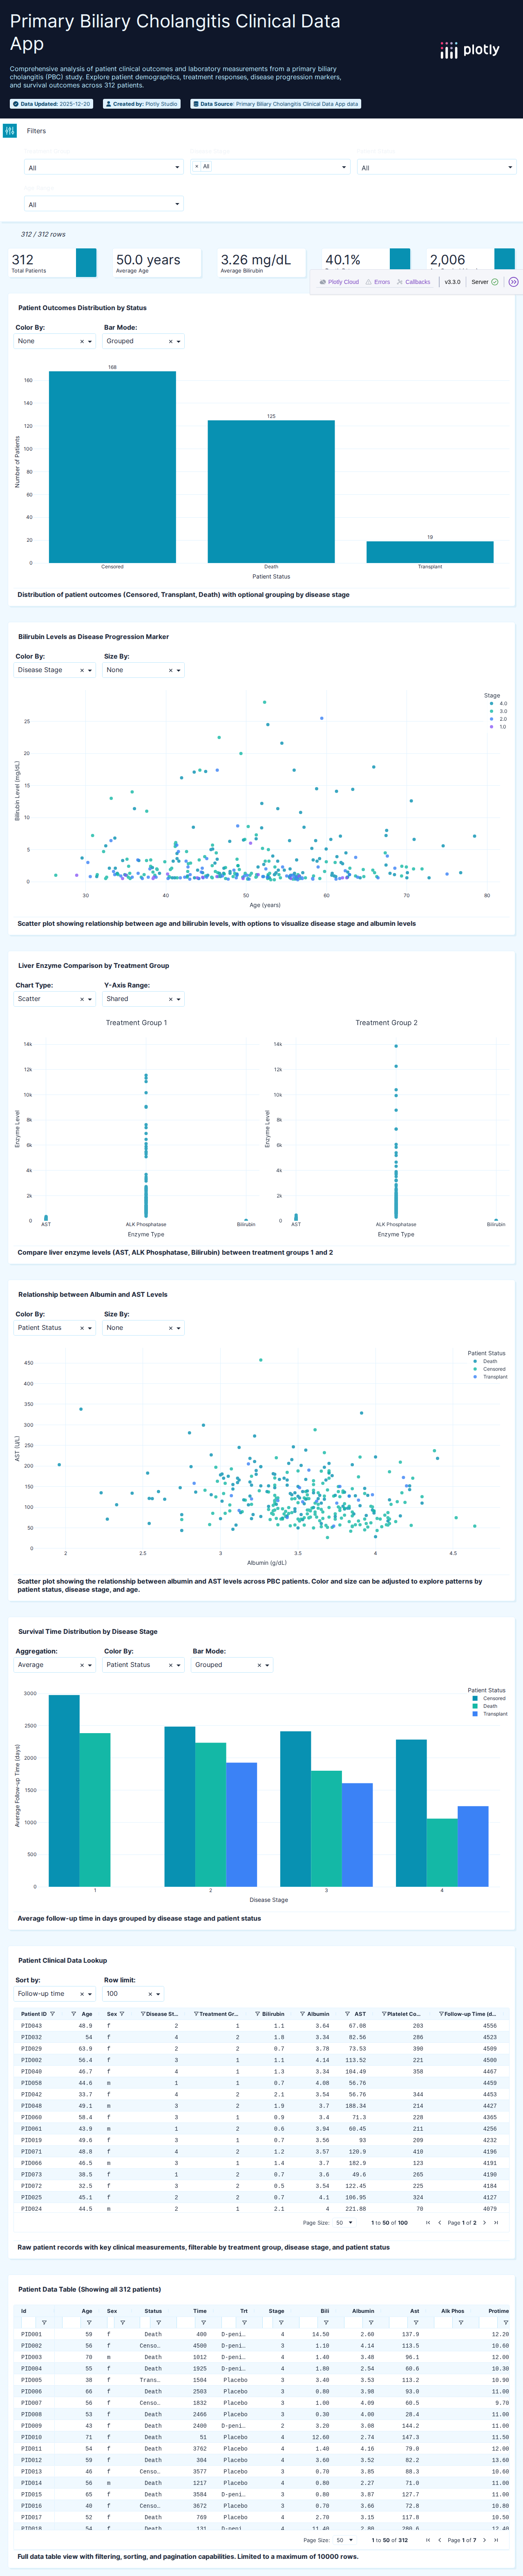This screenshot has height=2576, width=523.
Task: Open the Errors devtools panel
Action: click(378, 282)
